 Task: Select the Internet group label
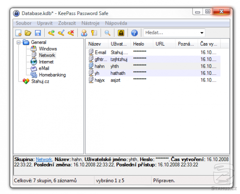(x=46, y=62)
